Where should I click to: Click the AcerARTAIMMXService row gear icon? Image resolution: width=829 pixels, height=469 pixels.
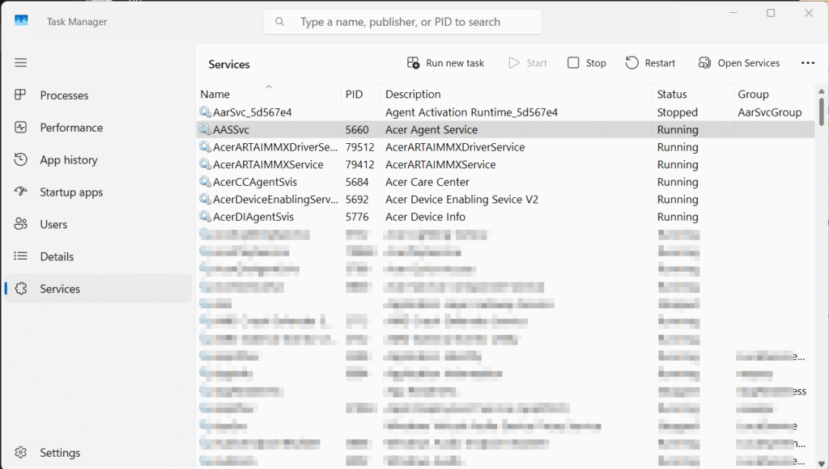[x=205, y=163]
